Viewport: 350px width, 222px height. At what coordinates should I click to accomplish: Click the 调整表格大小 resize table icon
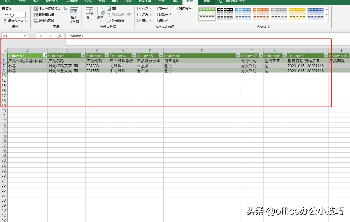[x=5, y=21]
